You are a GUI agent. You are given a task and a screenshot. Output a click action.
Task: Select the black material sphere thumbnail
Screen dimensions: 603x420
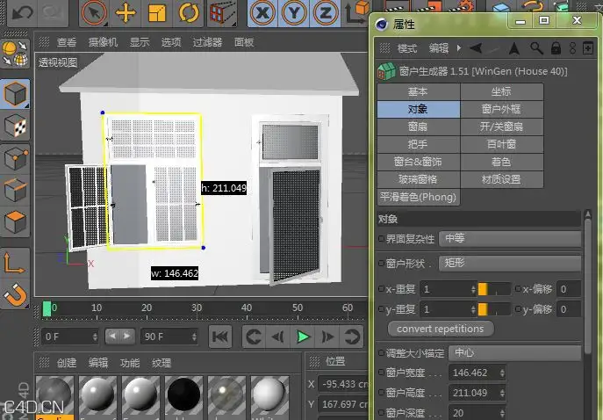183,395
